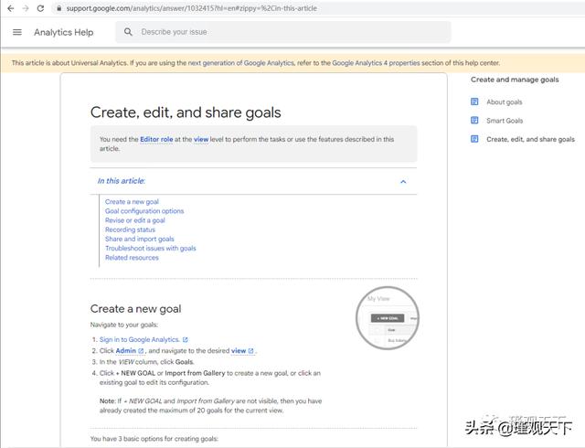Jump to Troubleshoot issues with goals
585x448 pixels.
(x=150, y=249)
